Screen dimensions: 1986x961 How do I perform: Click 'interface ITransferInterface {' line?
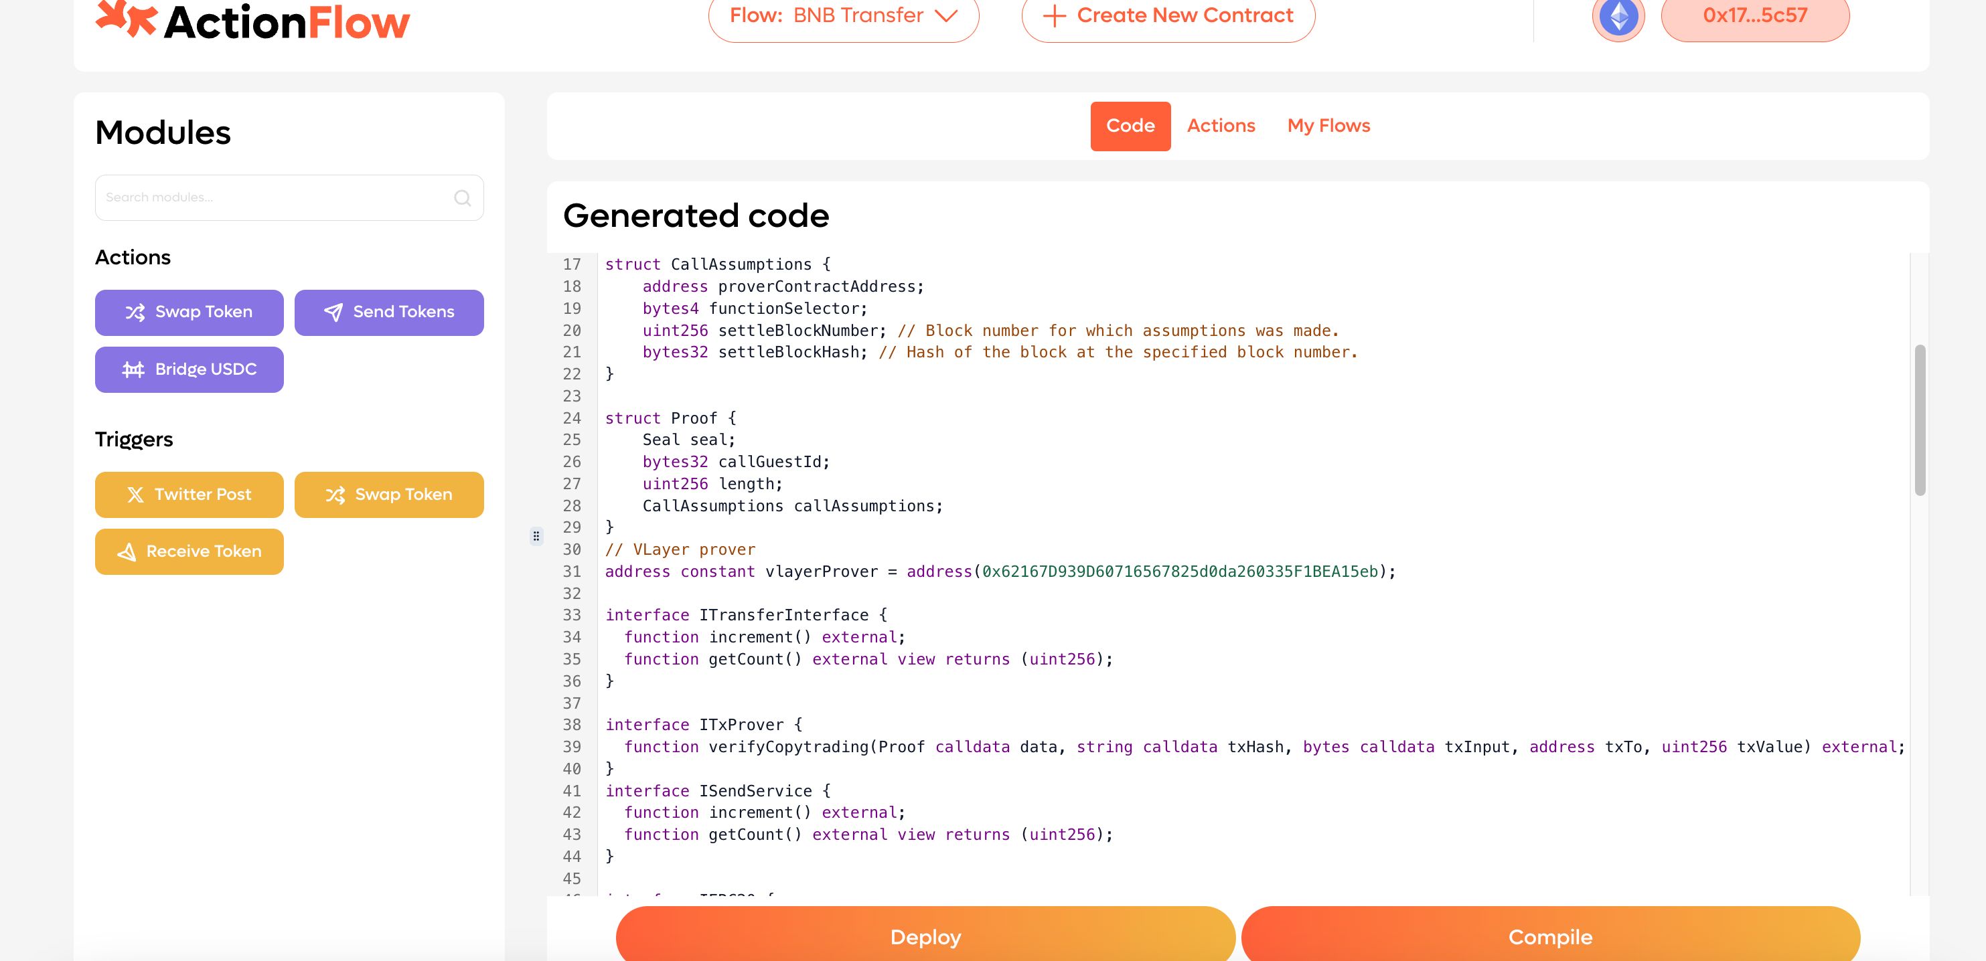click(745, 615)
